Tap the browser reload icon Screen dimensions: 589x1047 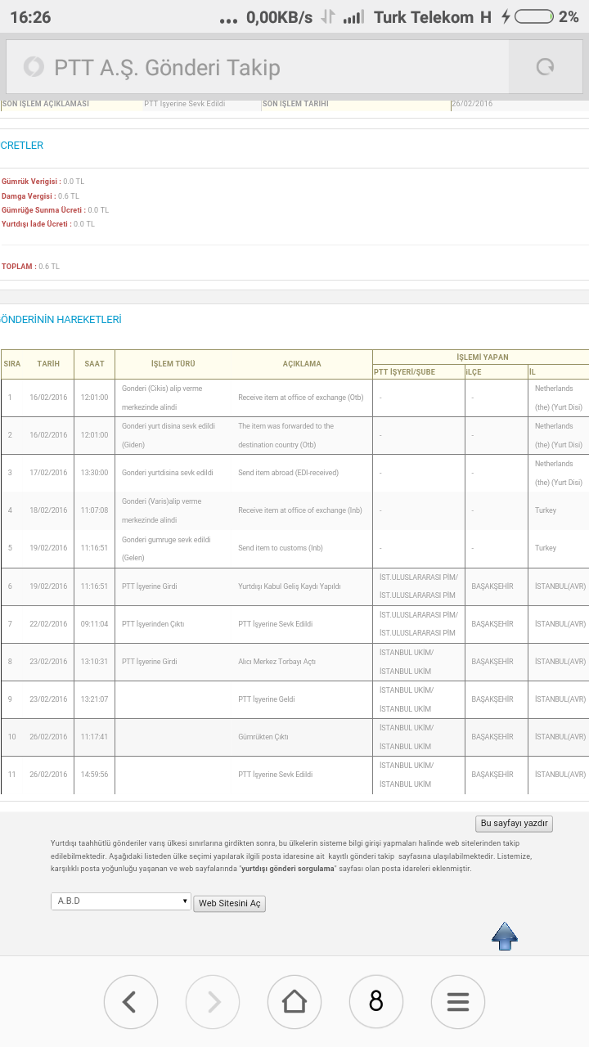click(x=545, y=67)
